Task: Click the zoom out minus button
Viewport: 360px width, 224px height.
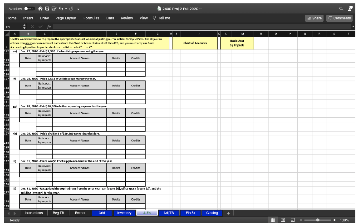Action: tap(300, 220)
